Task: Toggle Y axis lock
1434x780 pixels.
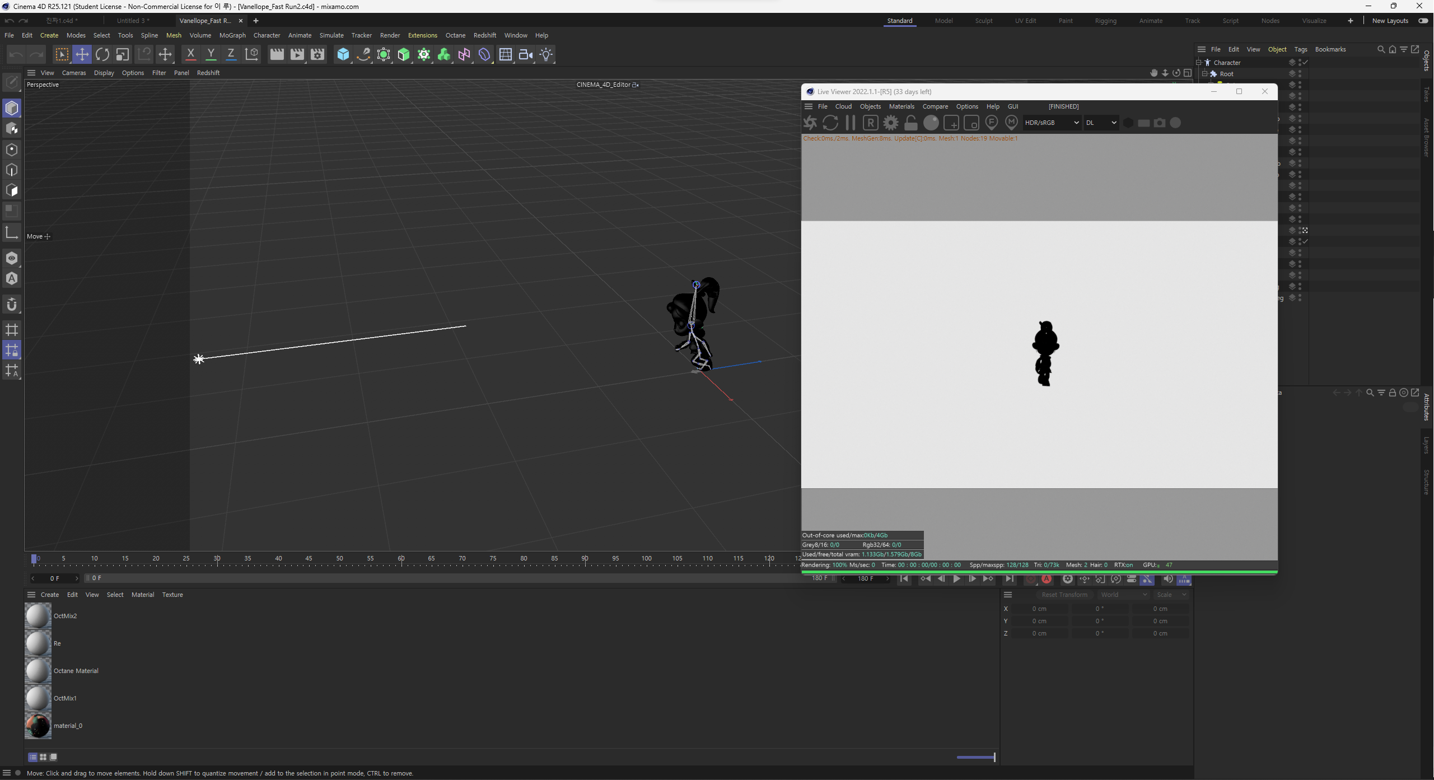Action: 211,54
